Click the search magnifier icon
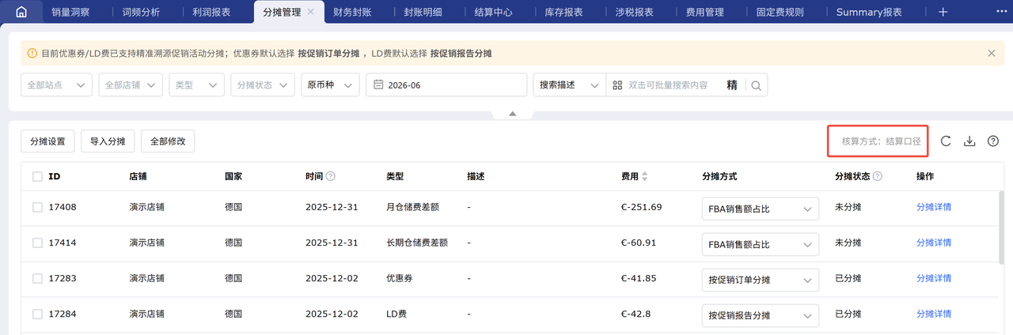The width and height of the screenshot is (1013, 335). 756,85
